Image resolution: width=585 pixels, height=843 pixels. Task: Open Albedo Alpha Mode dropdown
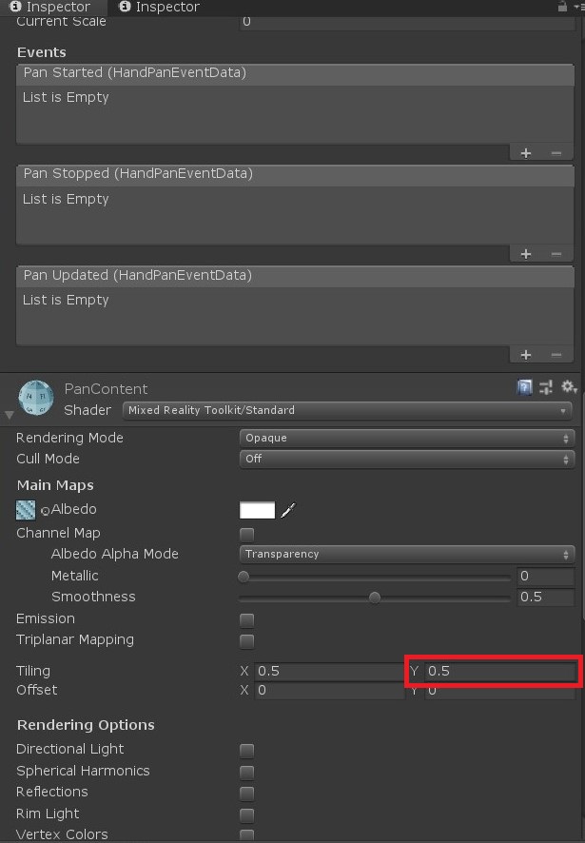tap(406, 555)
